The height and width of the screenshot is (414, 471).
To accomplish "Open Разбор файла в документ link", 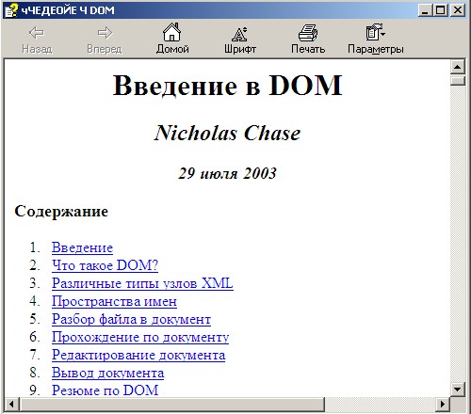I will pyautogui.click(x=131, y=319).
